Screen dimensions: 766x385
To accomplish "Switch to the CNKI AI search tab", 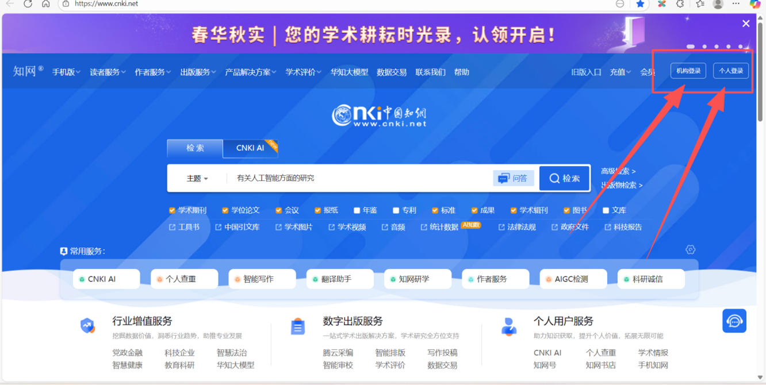I will pyautogui.click(x=250, y=148).
